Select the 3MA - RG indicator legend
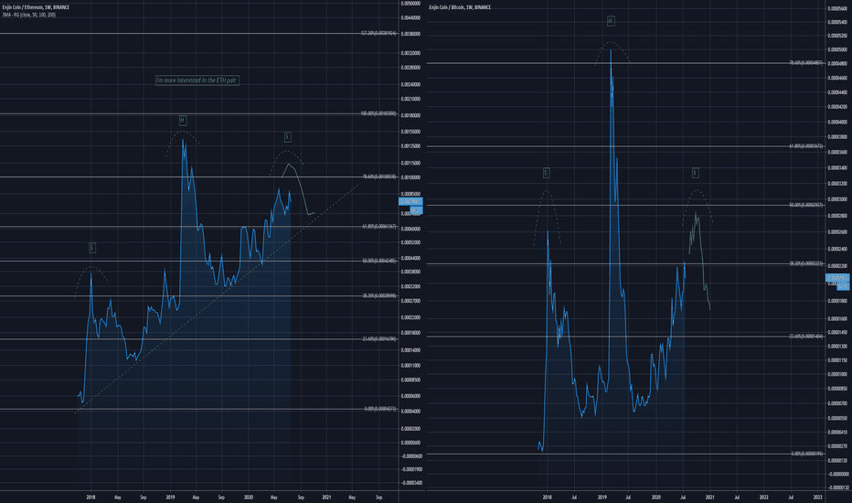 29,15
